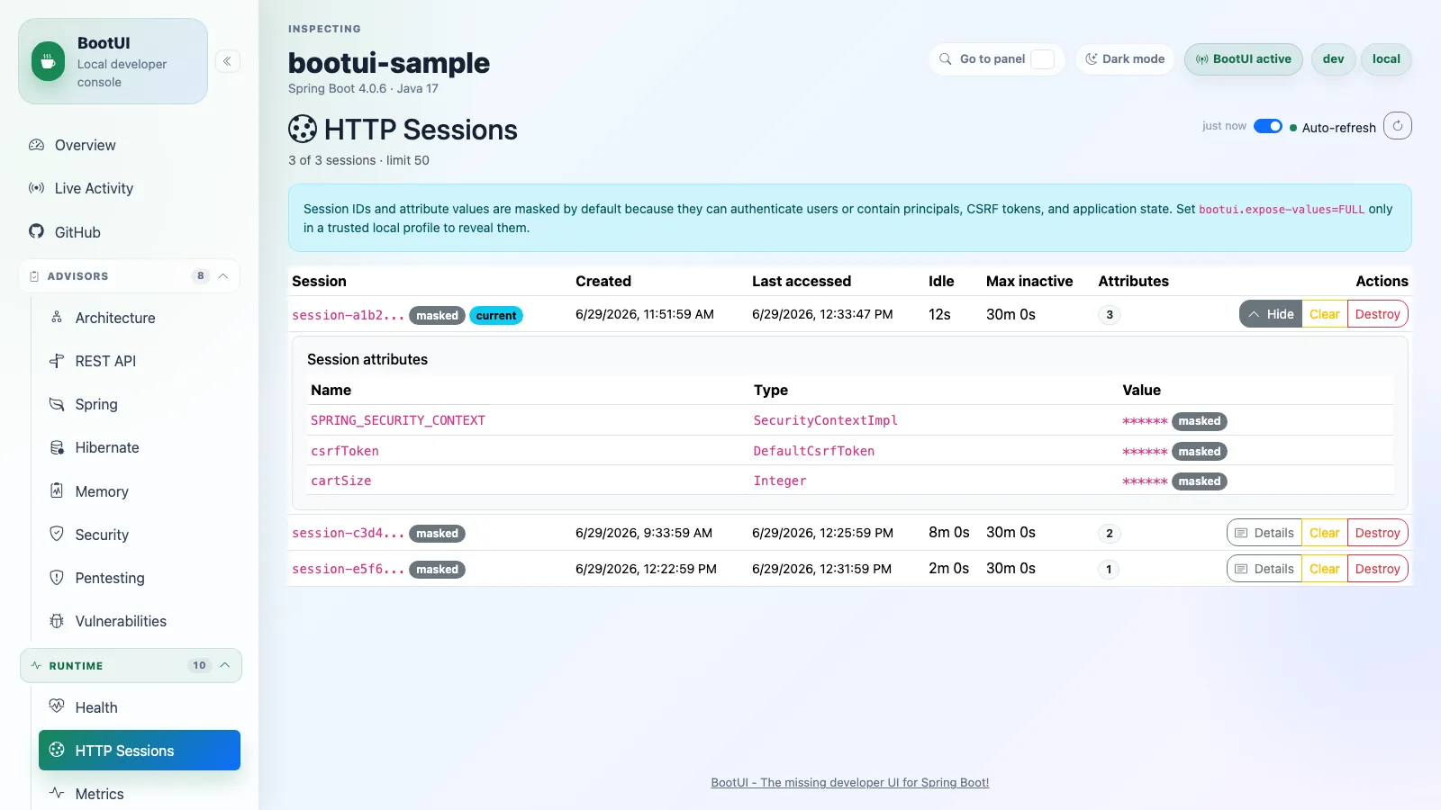The height and width of the screenshot is (810, 1441).
Task: Click the SPRING_SECURITY_CONTEXT attribute name
Action: [x=398, y=420]
